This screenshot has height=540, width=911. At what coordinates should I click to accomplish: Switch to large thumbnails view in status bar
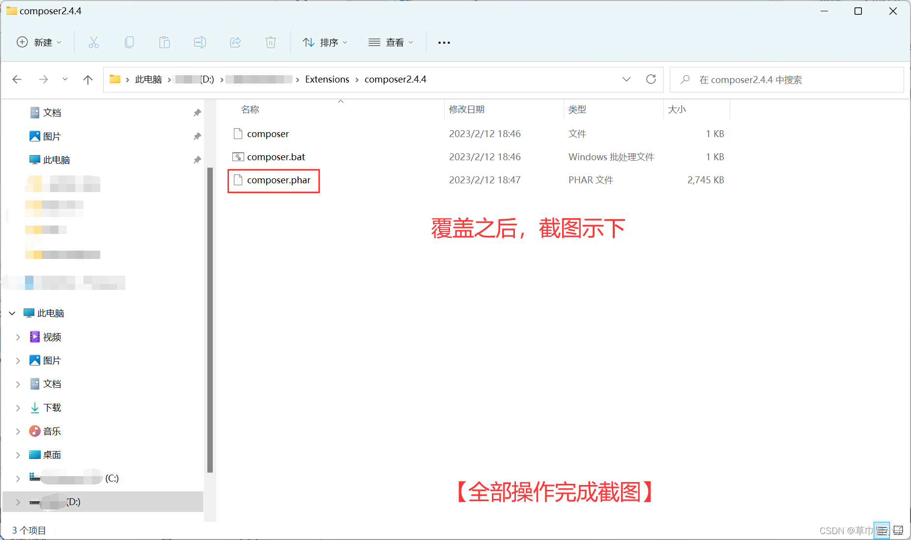[x=899, y=530]
